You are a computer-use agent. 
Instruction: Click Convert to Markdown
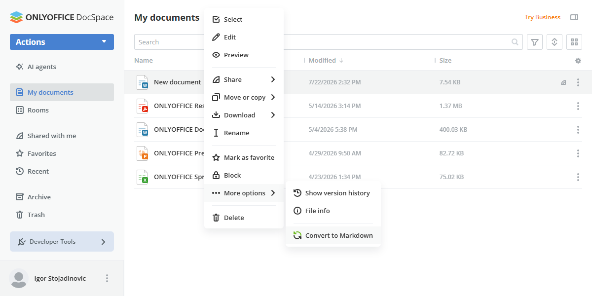coord(333,235)
